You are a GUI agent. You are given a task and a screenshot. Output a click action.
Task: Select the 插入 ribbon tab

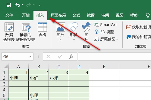pos(40,15)
